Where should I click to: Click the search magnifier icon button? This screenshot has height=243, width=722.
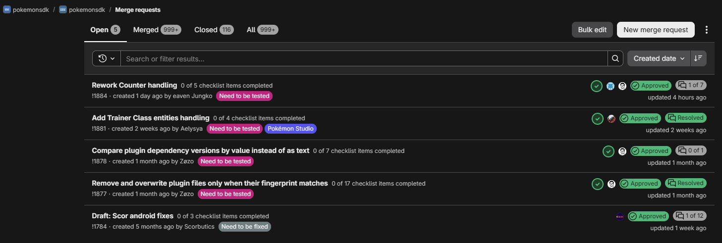click(615, 58)
